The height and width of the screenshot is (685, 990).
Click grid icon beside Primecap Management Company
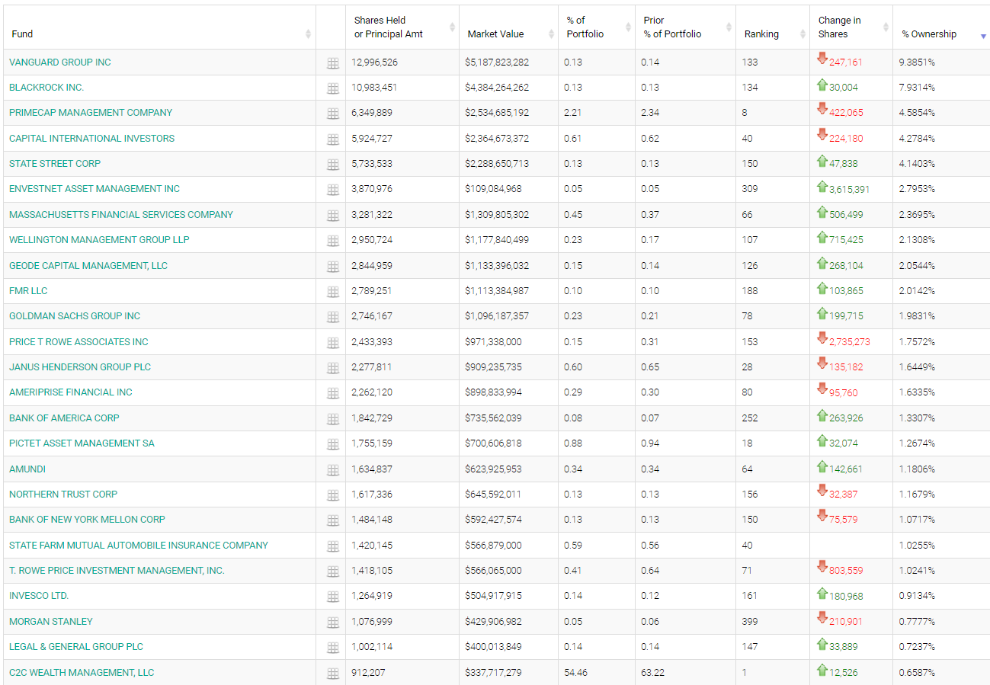click(x=332, y=114)
